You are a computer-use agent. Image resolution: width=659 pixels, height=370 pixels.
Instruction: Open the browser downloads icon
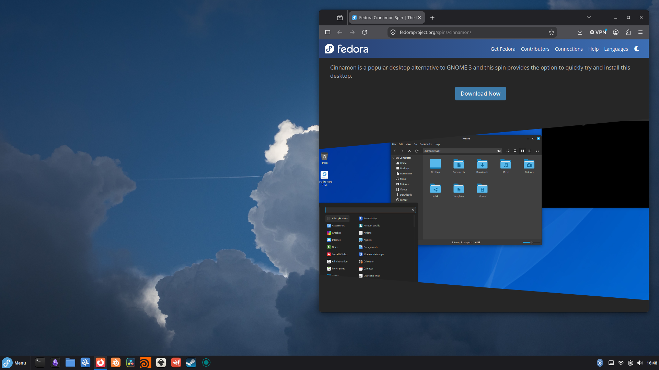pos(580,32)
